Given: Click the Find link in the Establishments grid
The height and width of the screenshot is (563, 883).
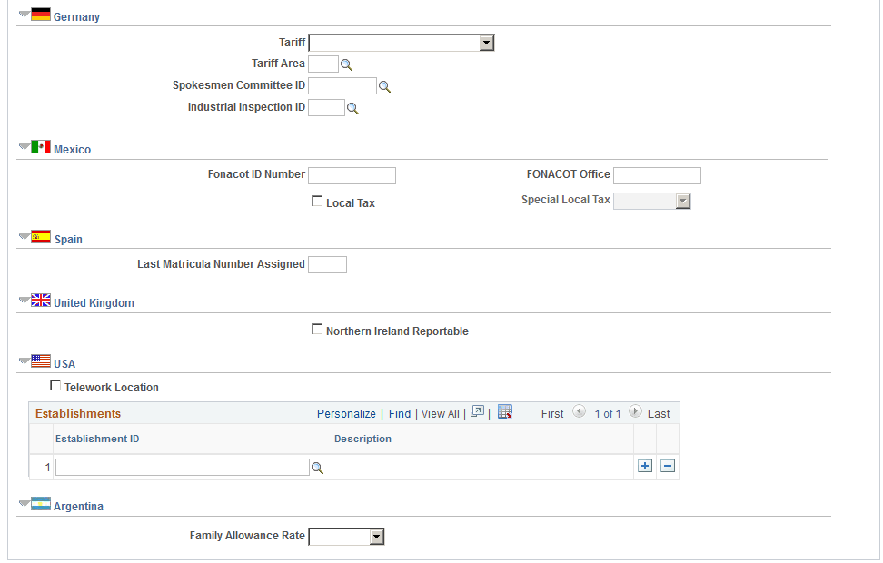Looking at the screenshot, I should tap(400, 412).
